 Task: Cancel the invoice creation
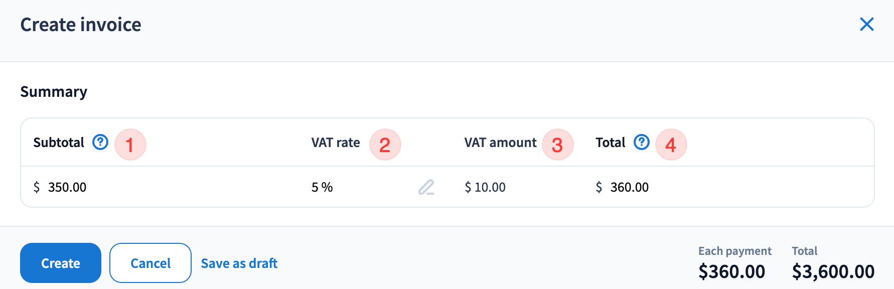point(151,263)
